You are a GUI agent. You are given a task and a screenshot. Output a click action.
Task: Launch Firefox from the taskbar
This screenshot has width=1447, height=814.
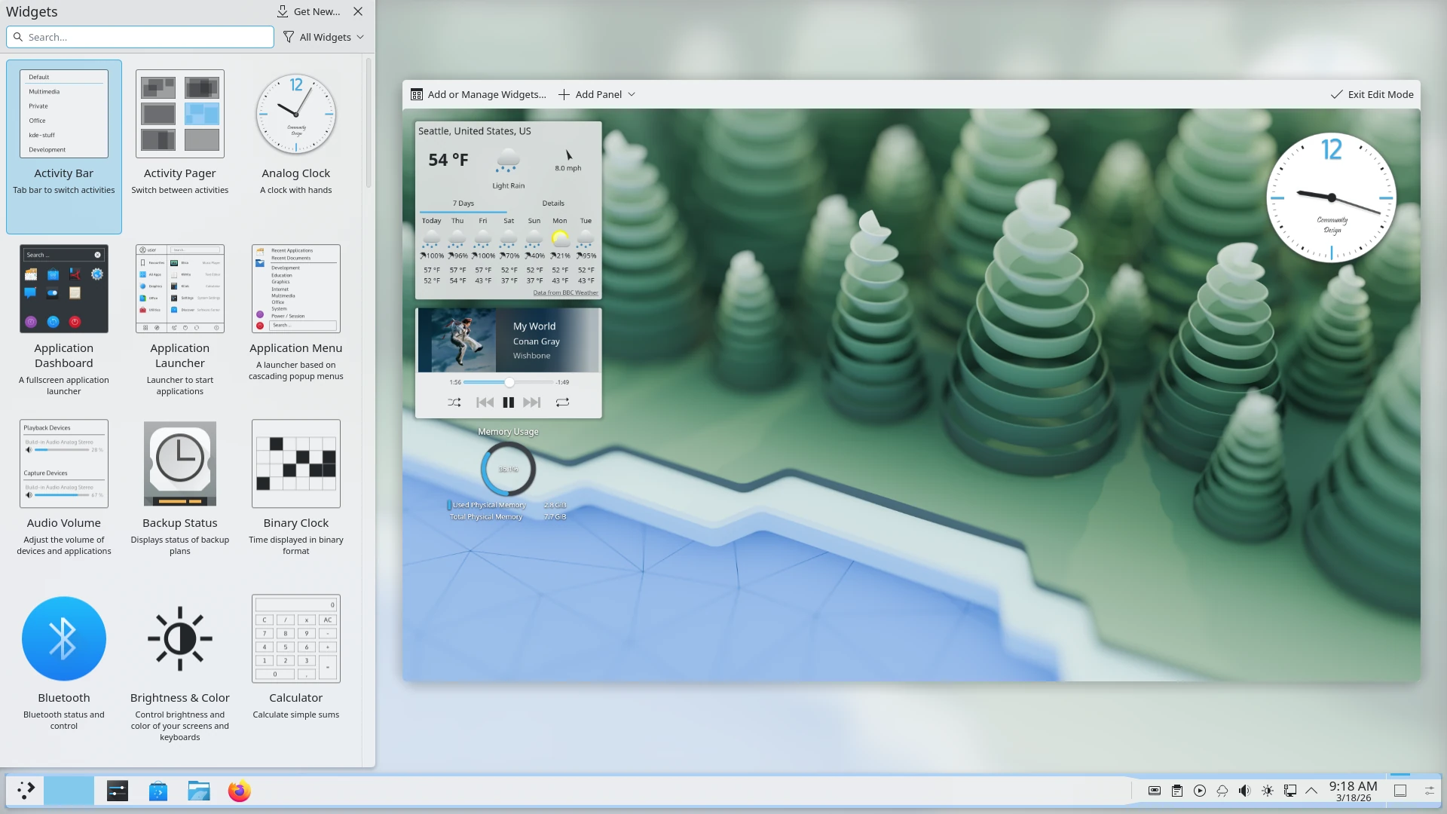[240, 791]
